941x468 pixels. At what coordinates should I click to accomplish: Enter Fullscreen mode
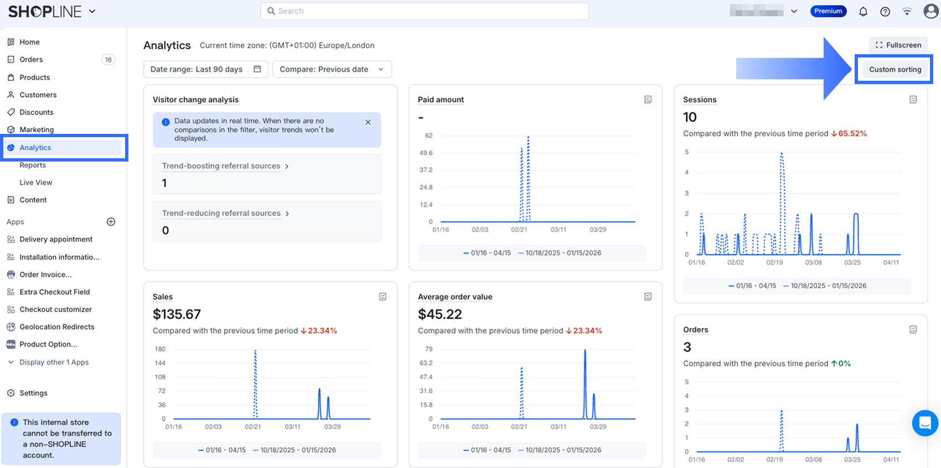point(898,45)
